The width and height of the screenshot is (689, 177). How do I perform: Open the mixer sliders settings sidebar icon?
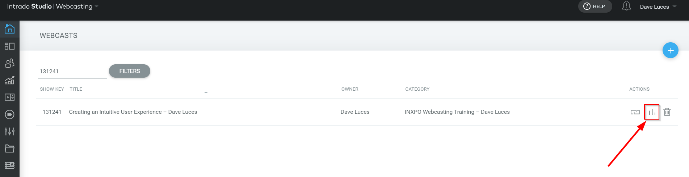coord(9,131)
